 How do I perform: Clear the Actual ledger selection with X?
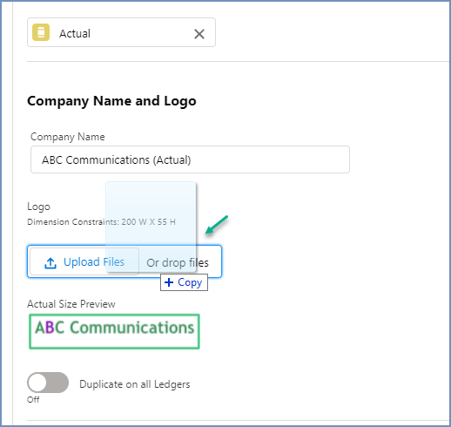click(x=199, y=34)
